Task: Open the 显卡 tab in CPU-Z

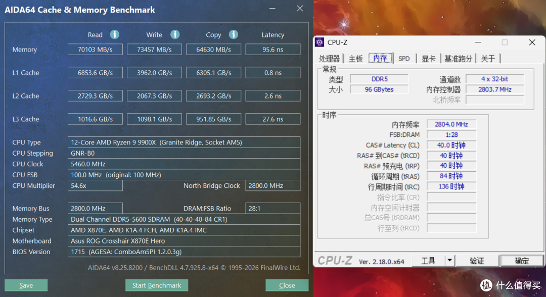Action: click(x=428, y=59)
